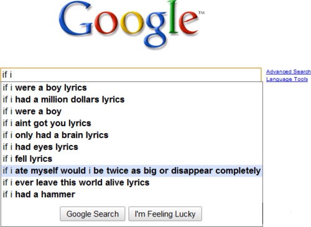Pick the suggestion 'if i were a boy'
311x227 pixels.
(x=132, y=111)
